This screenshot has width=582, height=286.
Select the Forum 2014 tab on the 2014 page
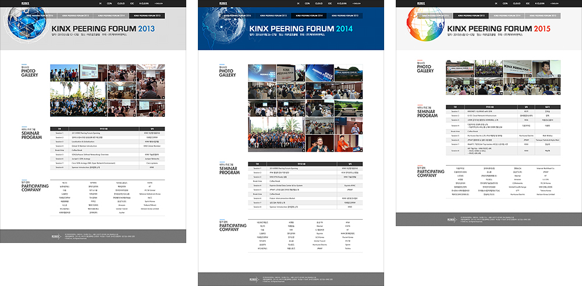[x=309, y=16]
